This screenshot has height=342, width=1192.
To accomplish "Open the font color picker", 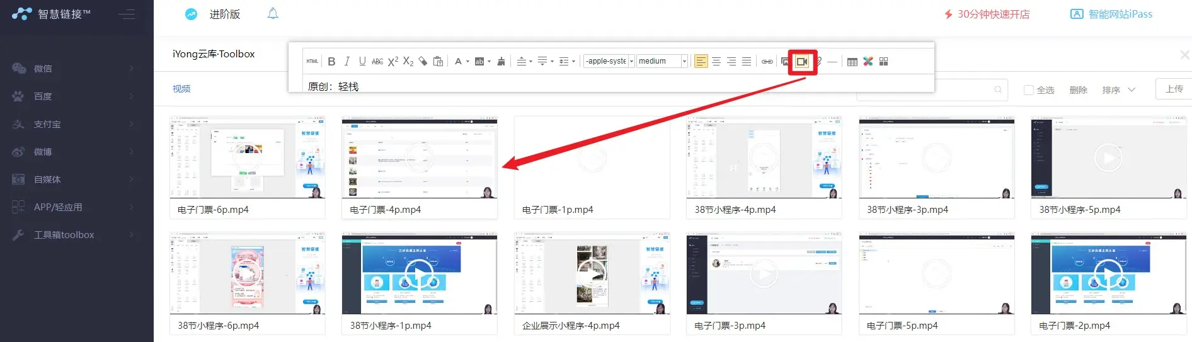I will click(x=461, y=62).
